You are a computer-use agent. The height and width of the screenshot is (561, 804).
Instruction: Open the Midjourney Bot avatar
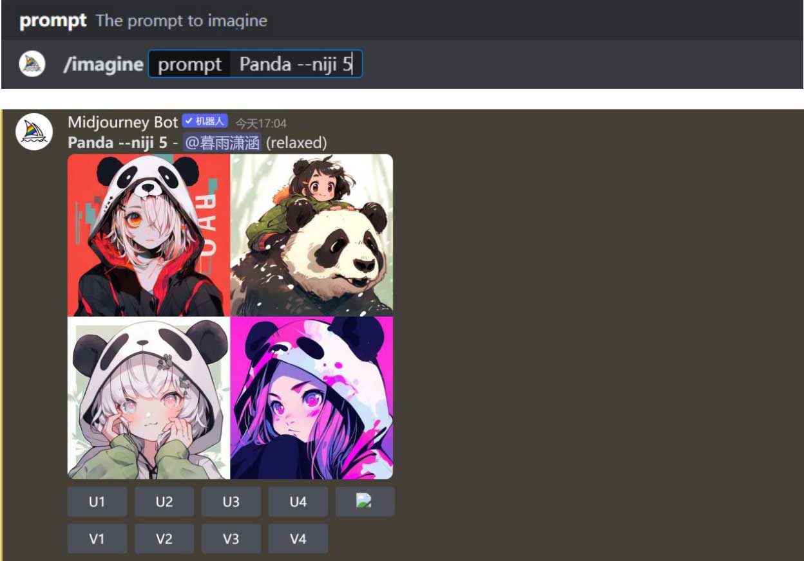click(x=33, y=131)
